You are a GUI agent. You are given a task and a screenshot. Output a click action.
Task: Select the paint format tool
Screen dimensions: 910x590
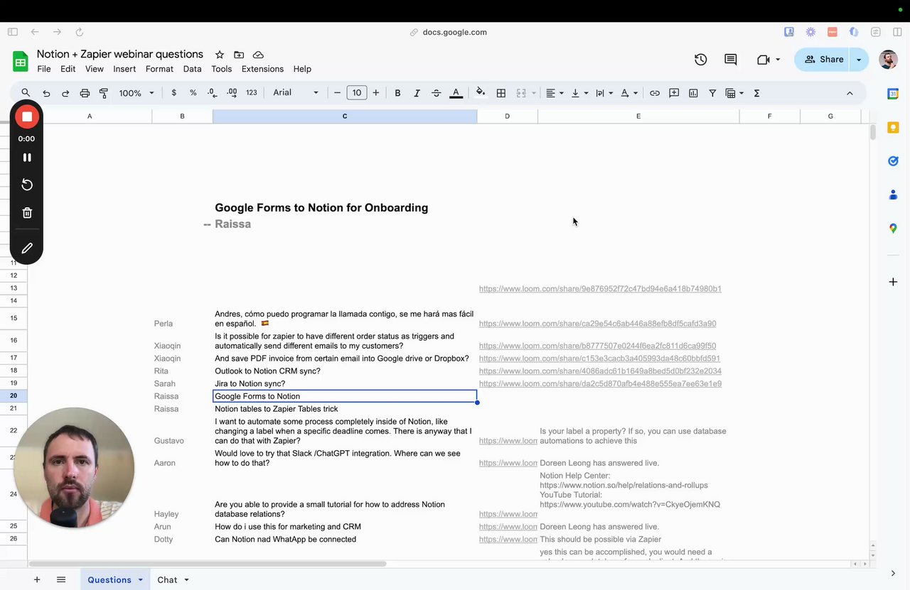click(104, 93)
